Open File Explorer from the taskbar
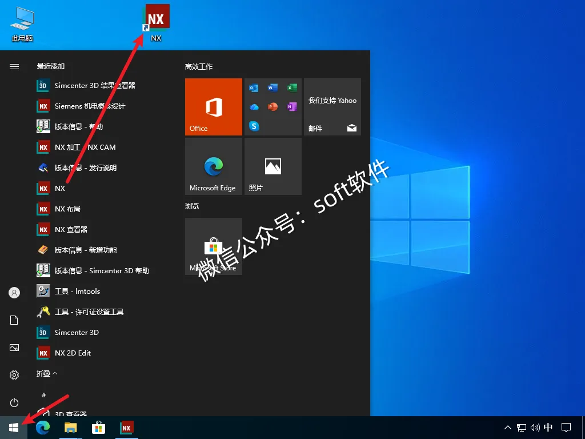585x439 pixels. click(70, 428)
